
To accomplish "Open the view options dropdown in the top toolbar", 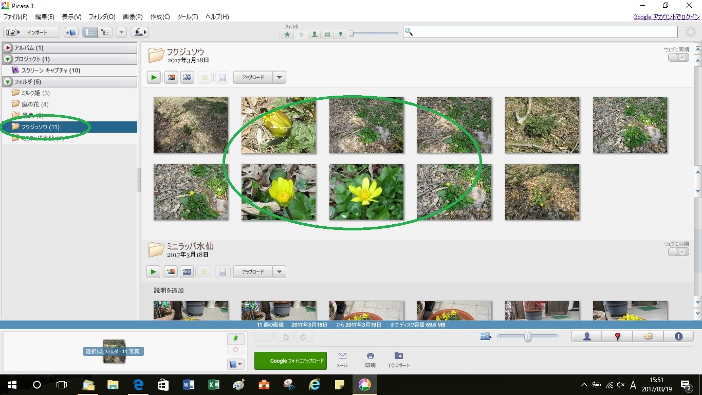I will tap(121, 32).
